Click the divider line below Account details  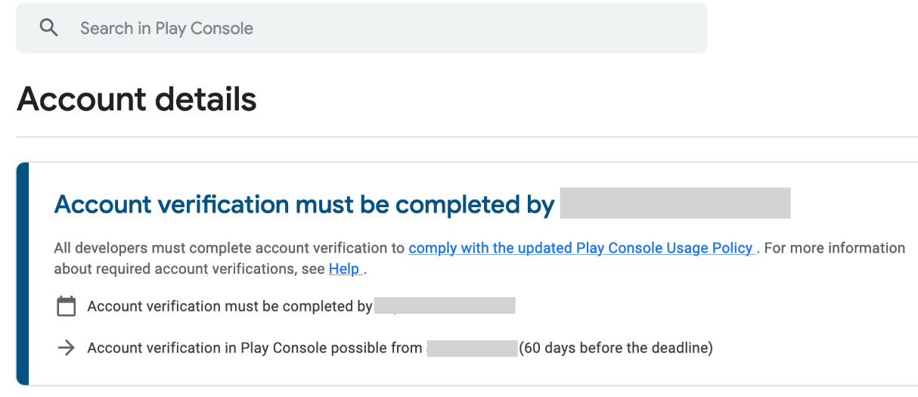[467, 137]
